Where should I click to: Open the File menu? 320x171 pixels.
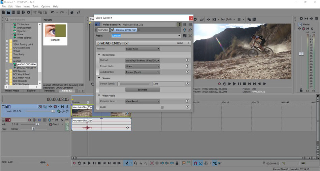pyautogui.click(x=4, y=6)
